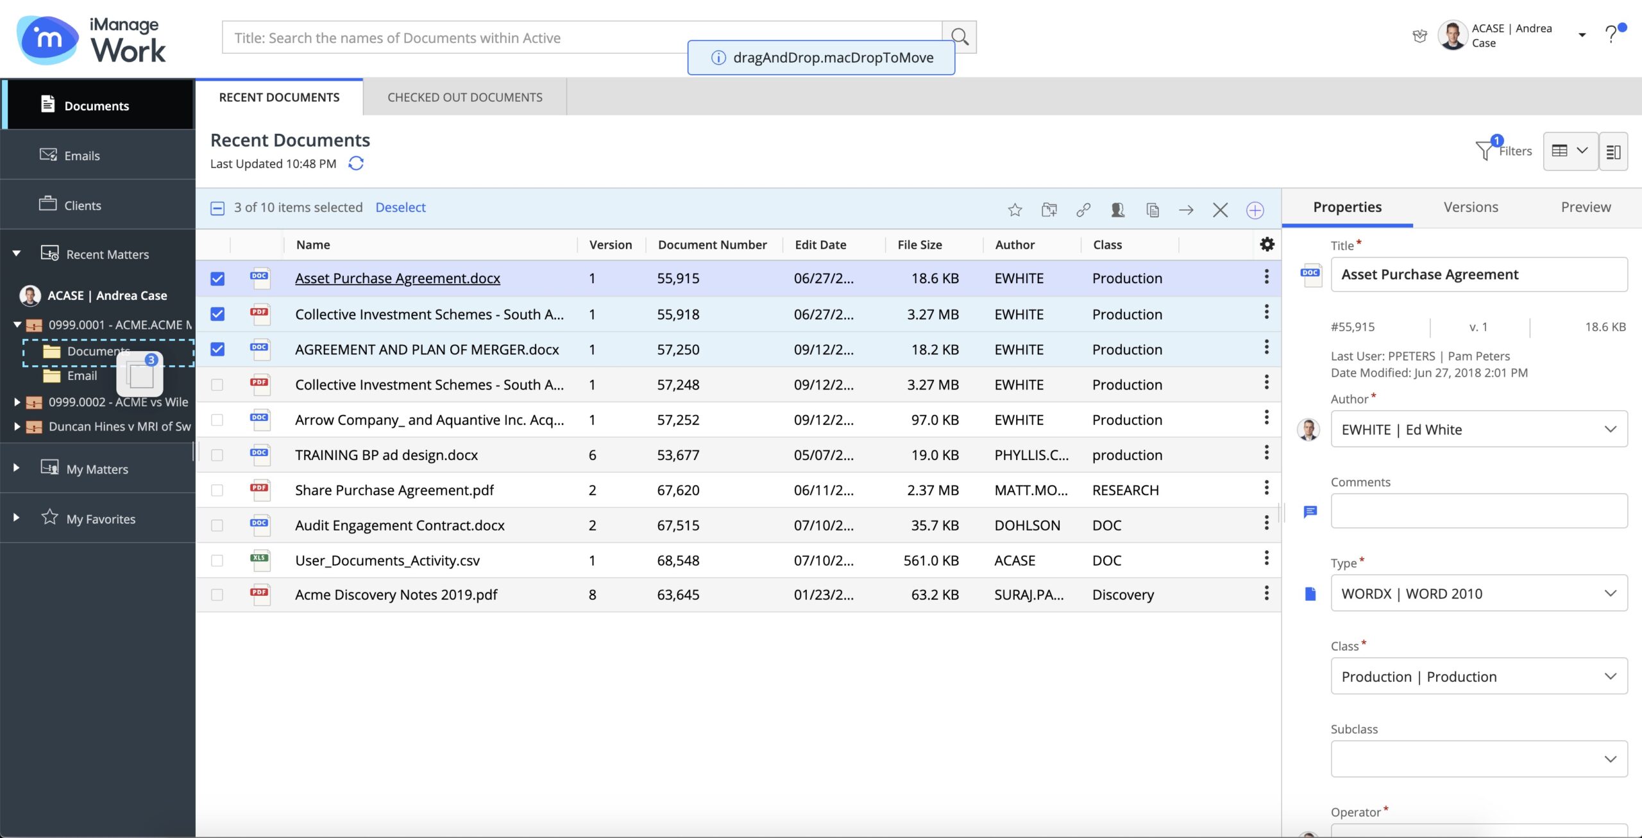The image size is (1642, 838).
Task: Open the Author EWHITE | Ed White dropdown
Action: tap(1479, 429)
